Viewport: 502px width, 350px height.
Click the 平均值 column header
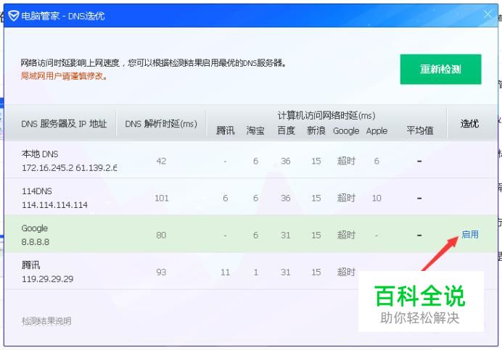(420, 130)
